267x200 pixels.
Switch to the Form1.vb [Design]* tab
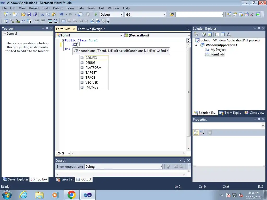pos(92,29)
